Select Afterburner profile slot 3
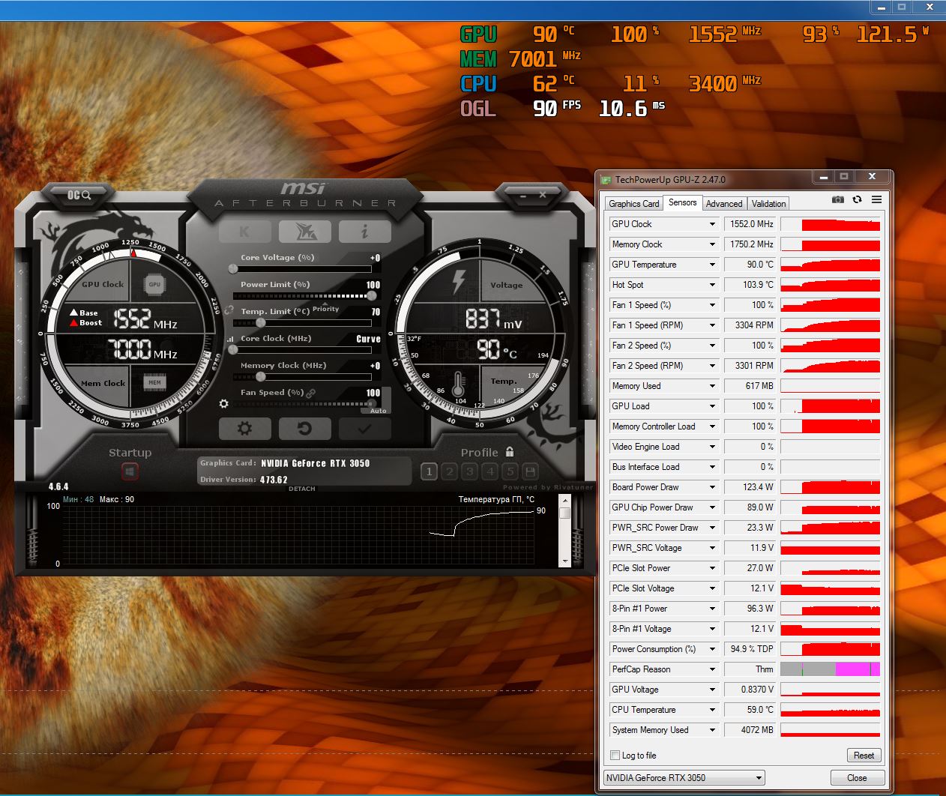The height and width of the screenshot is (796, 946). point(470,471)
